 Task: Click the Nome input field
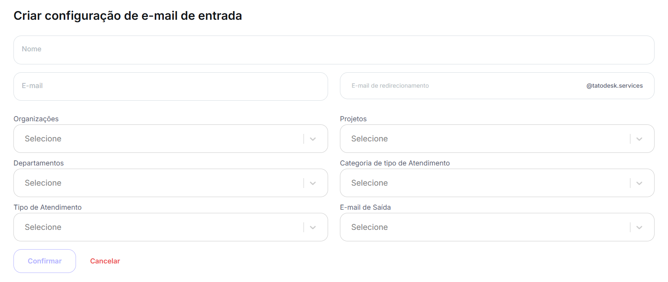pyautogui.click(x=334, y=50)
